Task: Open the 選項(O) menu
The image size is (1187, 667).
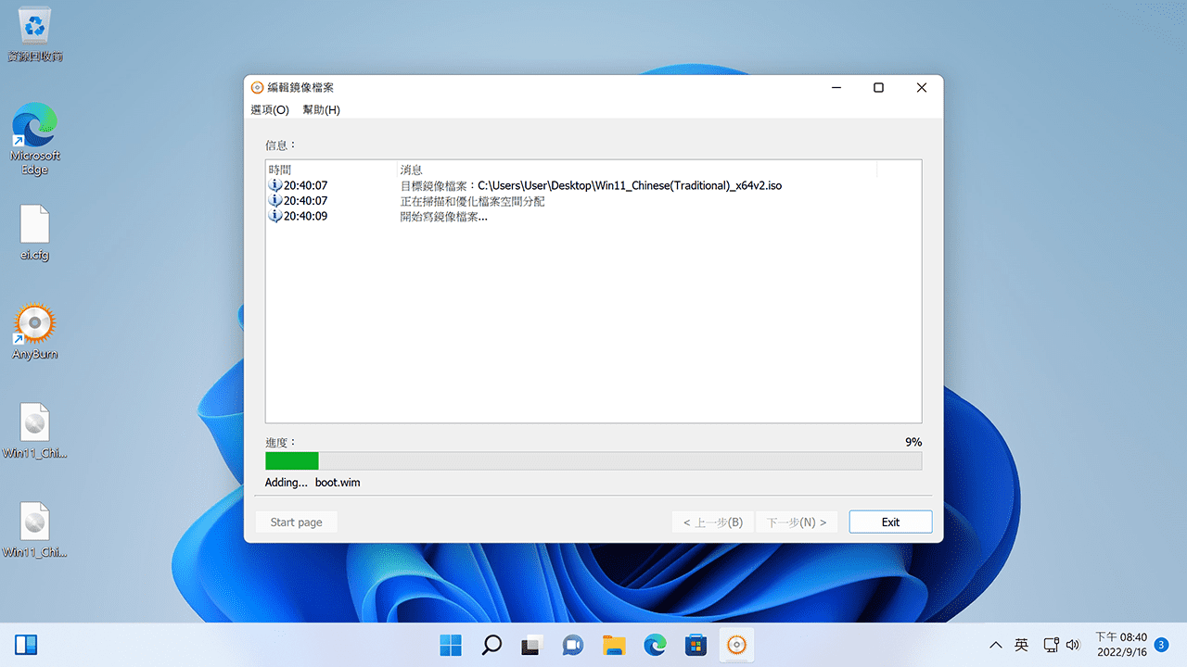Action: [270, 109]
